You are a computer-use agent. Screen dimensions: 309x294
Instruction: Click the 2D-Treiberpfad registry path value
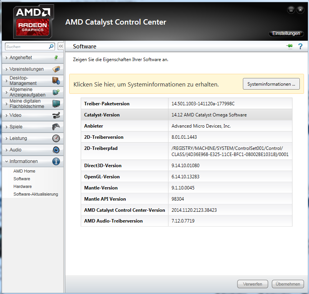[230, 151]
